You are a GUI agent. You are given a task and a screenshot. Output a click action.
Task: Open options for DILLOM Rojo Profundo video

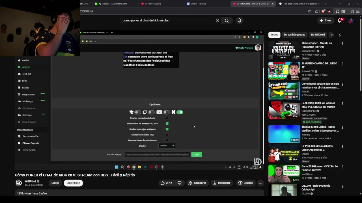343,186
